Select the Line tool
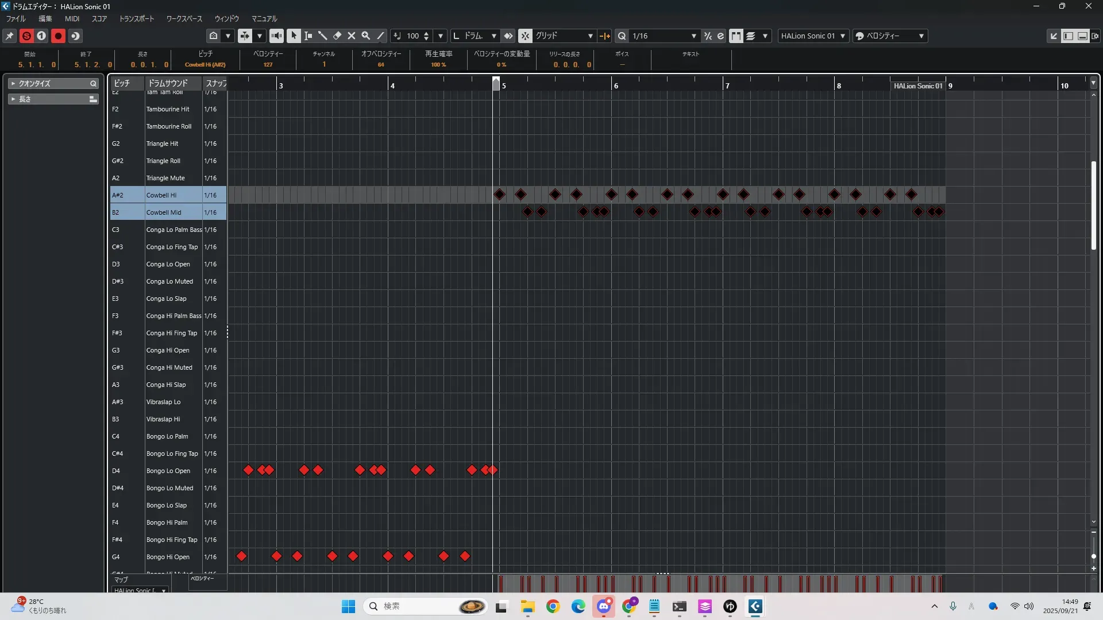The height and width of the screenshot is (620, 1103). [380, 36]
